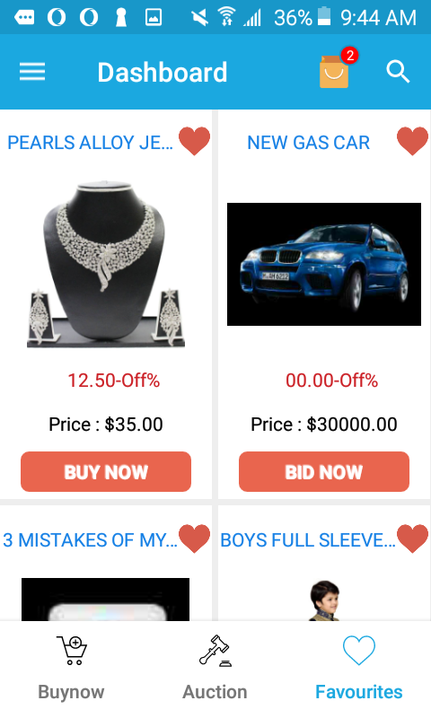Image resolution: width=431 pixels, height=718 pixels.
Task: Tap the Buynow cart icon
Action: click(x=72, y=650)
